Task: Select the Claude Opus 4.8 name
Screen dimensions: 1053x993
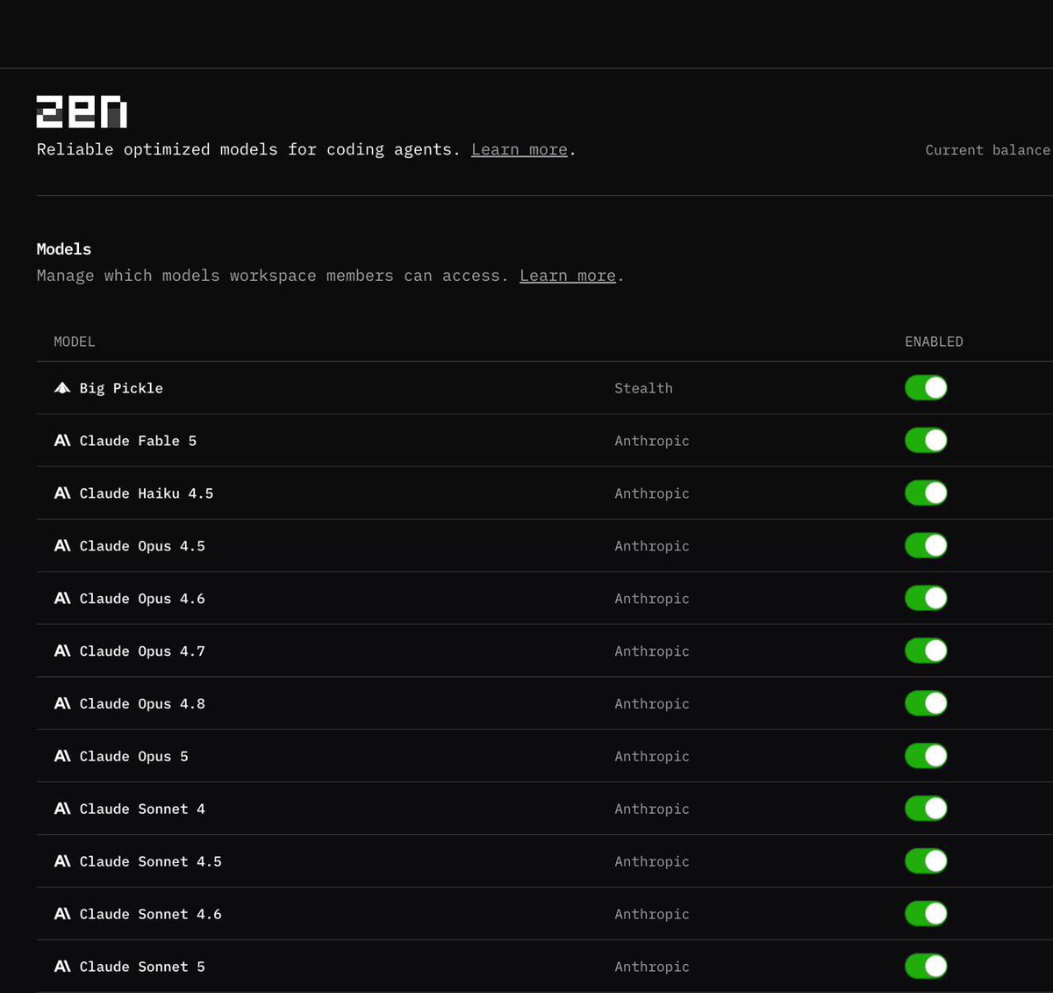Action: (142, 704)
